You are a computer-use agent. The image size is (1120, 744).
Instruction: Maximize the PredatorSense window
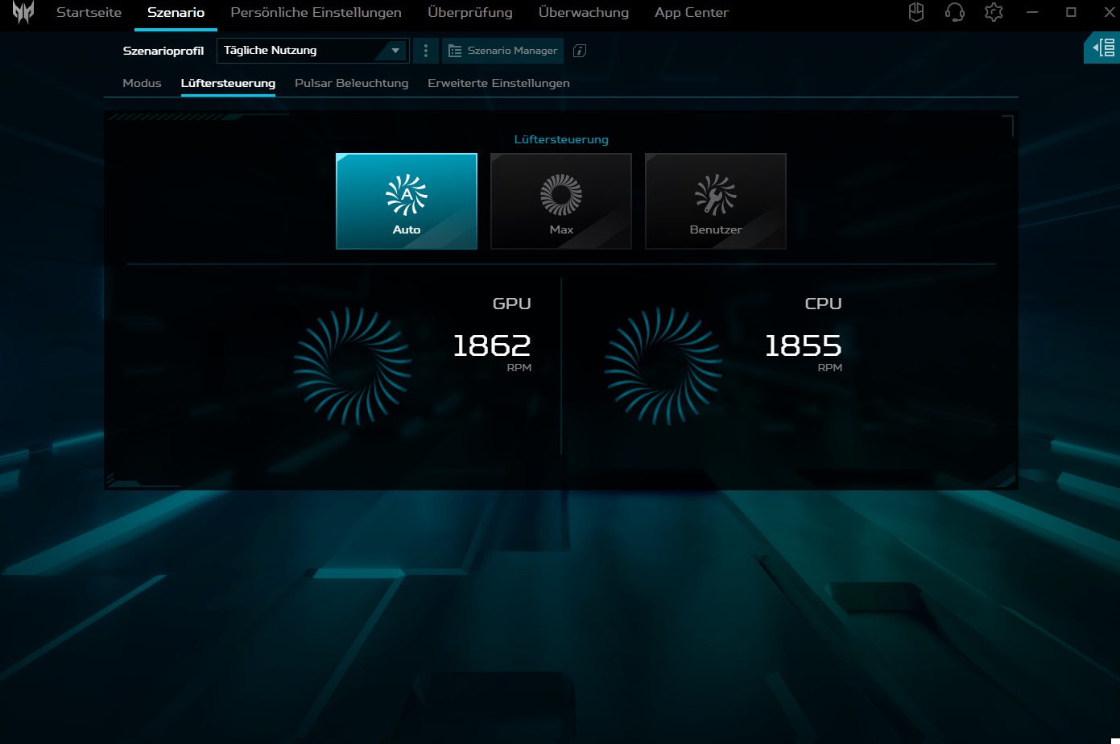tap(1071, 13)
